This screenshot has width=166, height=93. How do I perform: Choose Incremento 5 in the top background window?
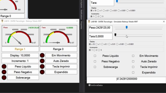101,16
